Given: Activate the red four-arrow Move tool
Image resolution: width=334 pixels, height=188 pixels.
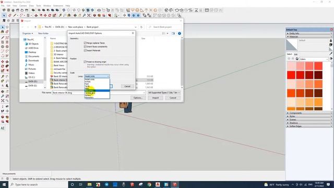Looking at the screenshot, I should pos(45,15).
